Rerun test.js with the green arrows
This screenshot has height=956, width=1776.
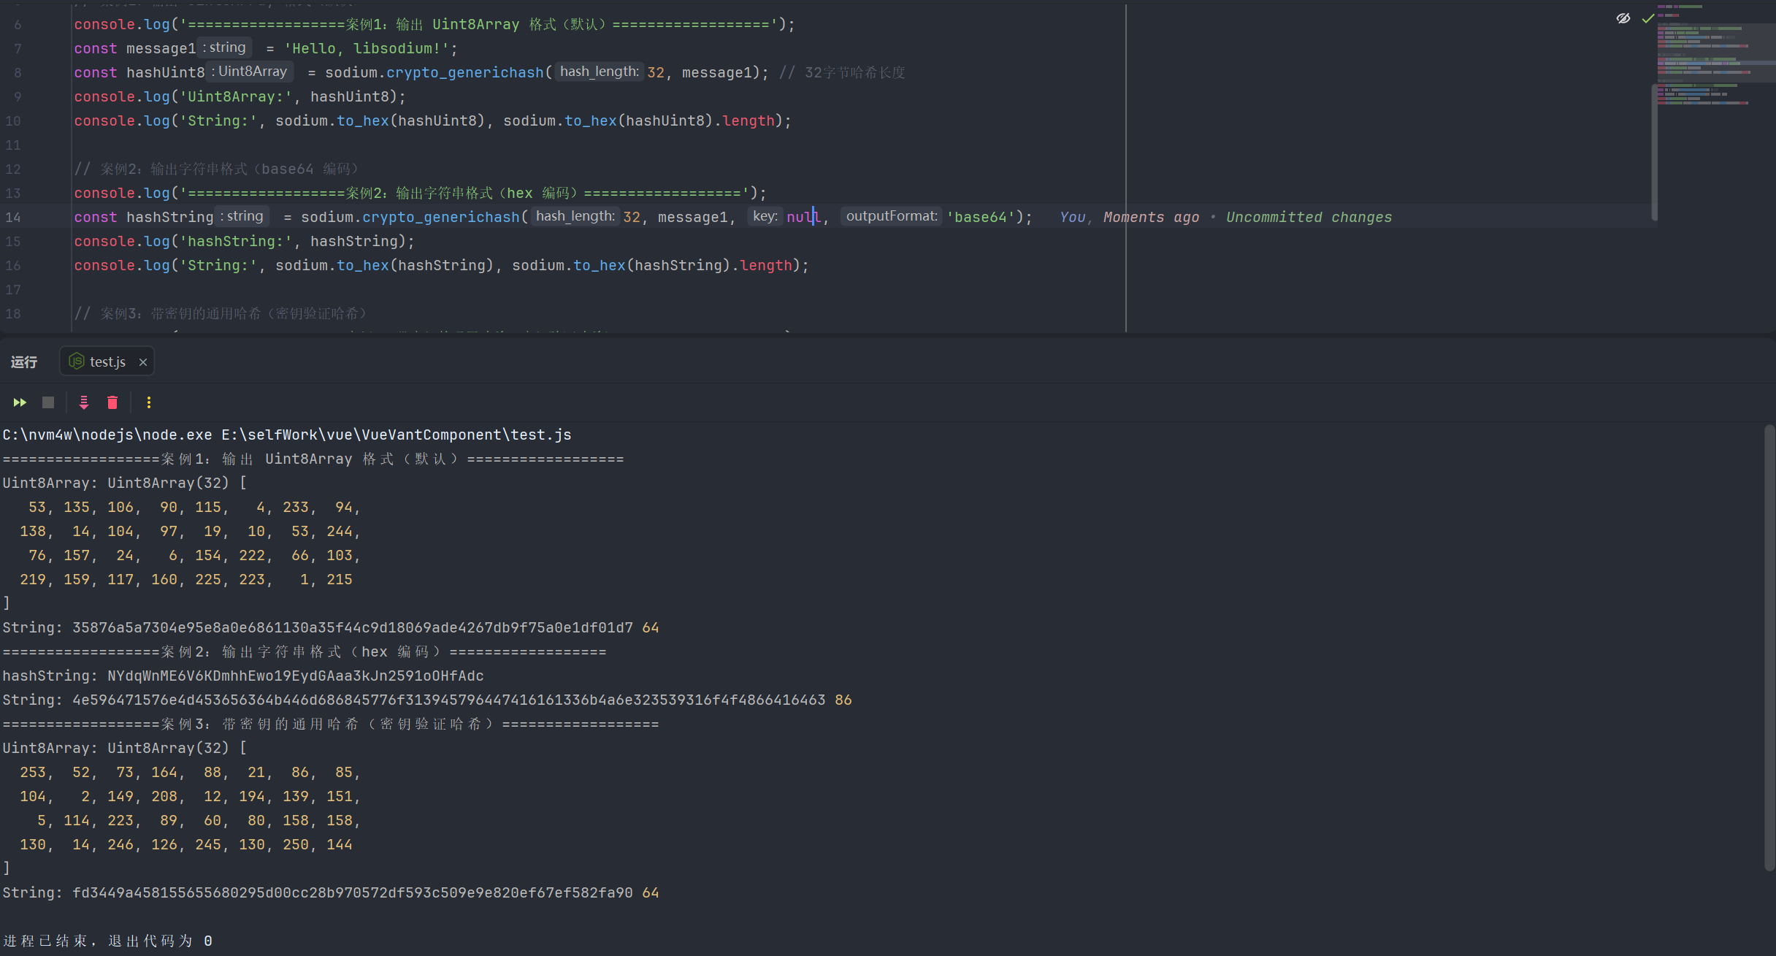[x=20, y=402]
